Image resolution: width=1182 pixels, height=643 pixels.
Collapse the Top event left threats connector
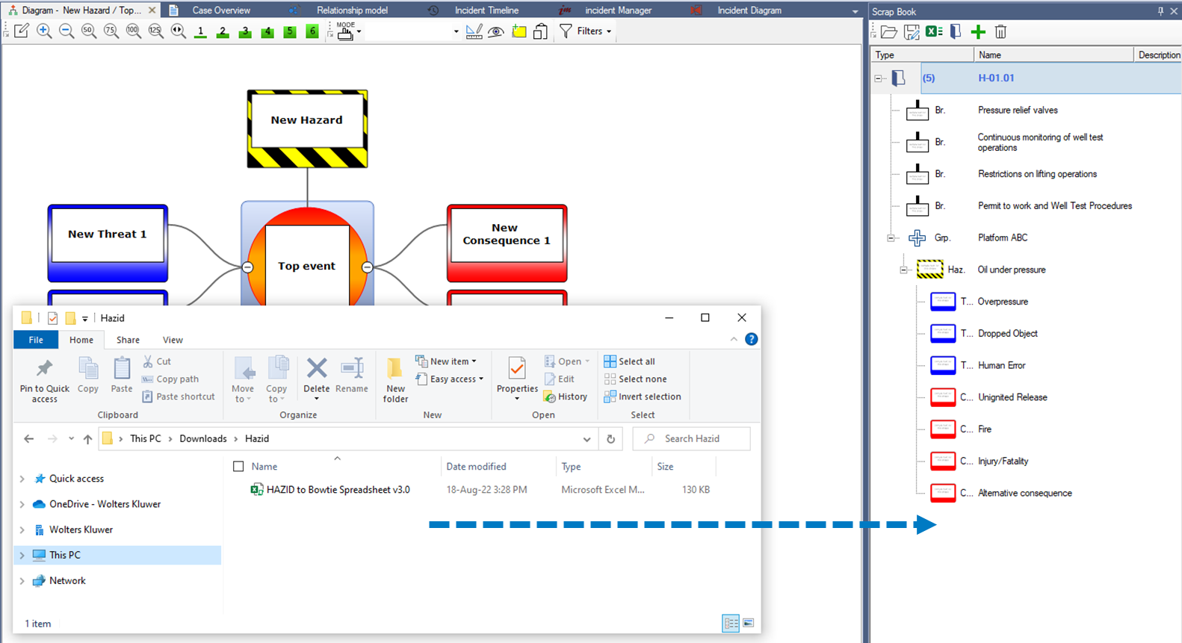click(247, 267)
